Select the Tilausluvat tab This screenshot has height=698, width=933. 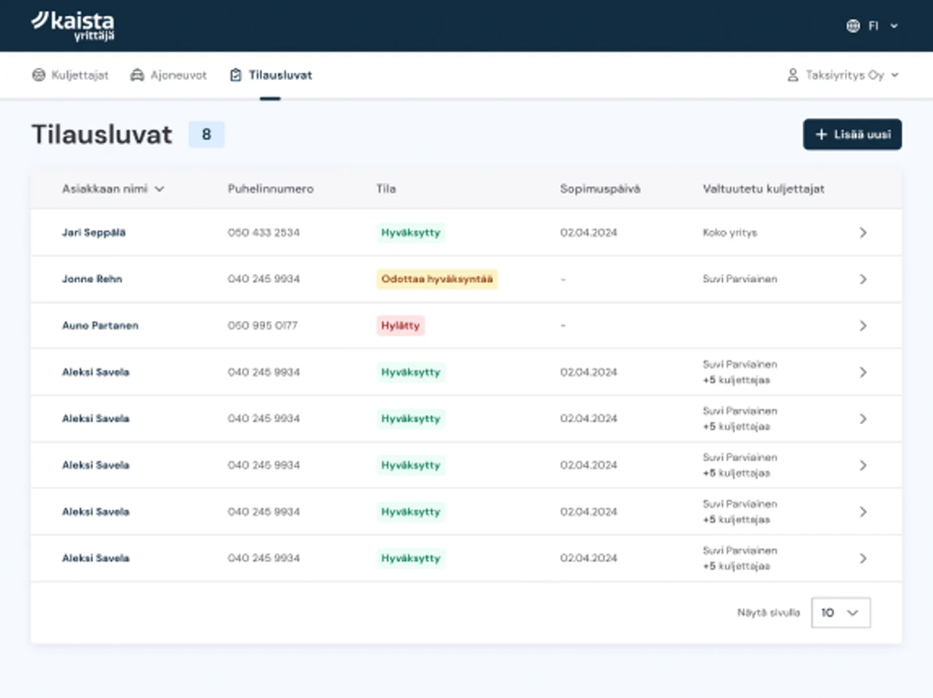click(x=271, y=75)
